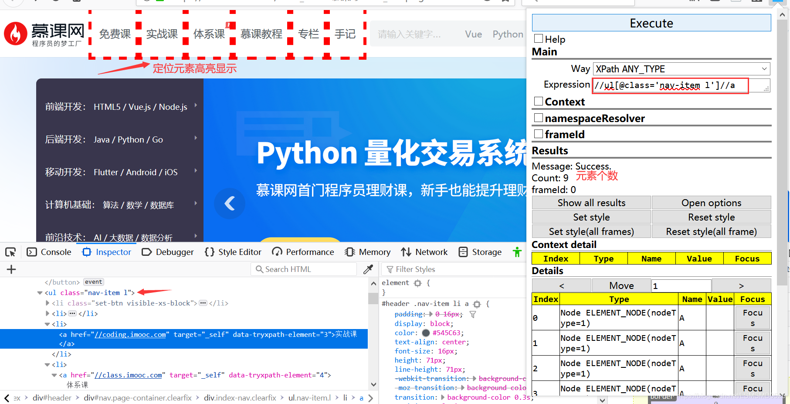Switch to the Inspector tab
Image resolution: width=790 pixels, height=404 pixels.
[x=107, y=252]
